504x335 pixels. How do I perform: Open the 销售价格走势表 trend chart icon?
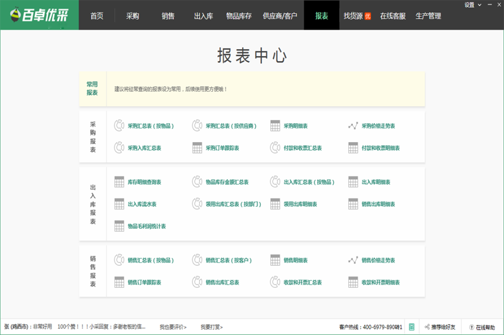[x=353, y=260]
